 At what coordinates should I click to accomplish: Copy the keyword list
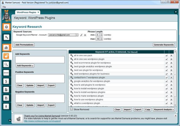pyautogui.click(x=148, y=109)
